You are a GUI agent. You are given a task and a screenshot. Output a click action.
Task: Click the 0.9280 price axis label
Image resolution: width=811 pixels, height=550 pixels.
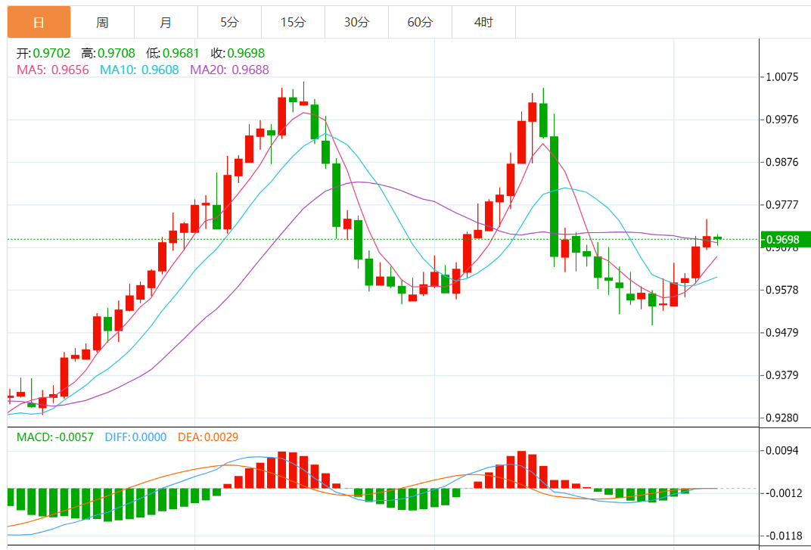781,418
